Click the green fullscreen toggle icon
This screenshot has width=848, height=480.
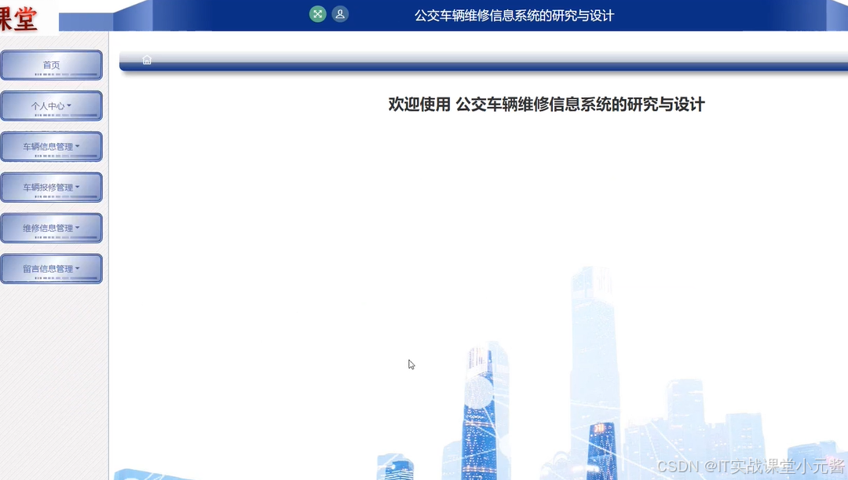pos(317,14)
